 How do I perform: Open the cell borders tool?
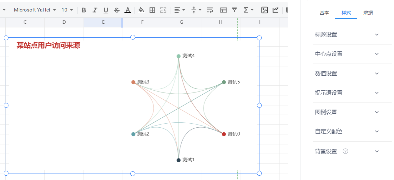(x=152, y=10)
